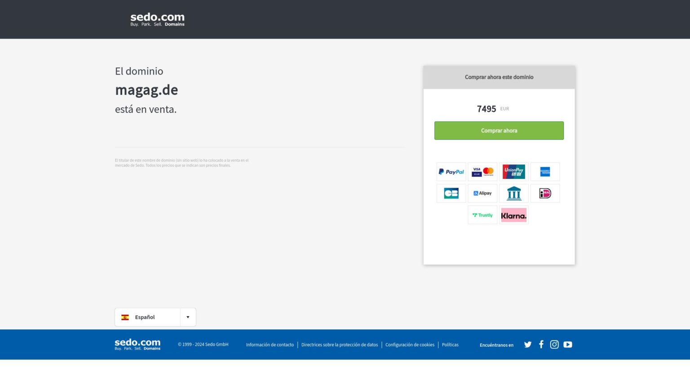Screen dimensions: 690x388
Task: Open Información de contacto link
Action: [270, 345]
